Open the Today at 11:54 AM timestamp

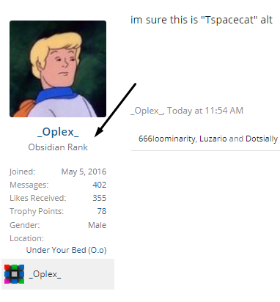click(205, 111)
